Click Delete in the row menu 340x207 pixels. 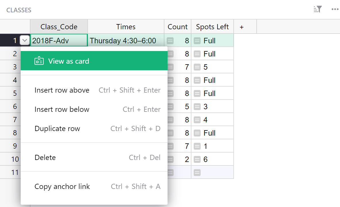(x=45, y=158)
